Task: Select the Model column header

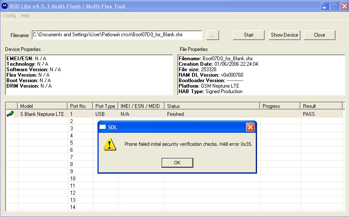Action: [42, 106]
